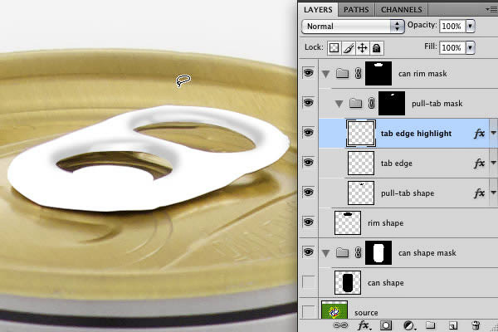
Task: Switch to the Paths tab
Action: point(356,10)
